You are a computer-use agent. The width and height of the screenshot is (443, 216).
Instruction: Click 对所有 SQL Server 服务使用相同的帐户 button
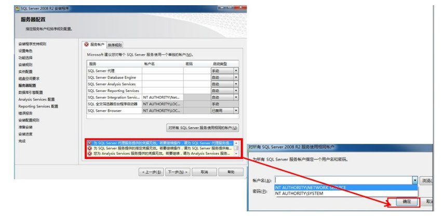coord(203,128)
